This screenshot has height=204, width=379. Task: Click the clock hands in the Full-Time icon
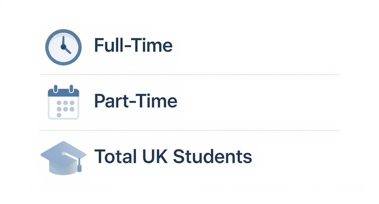click(63, 47)
